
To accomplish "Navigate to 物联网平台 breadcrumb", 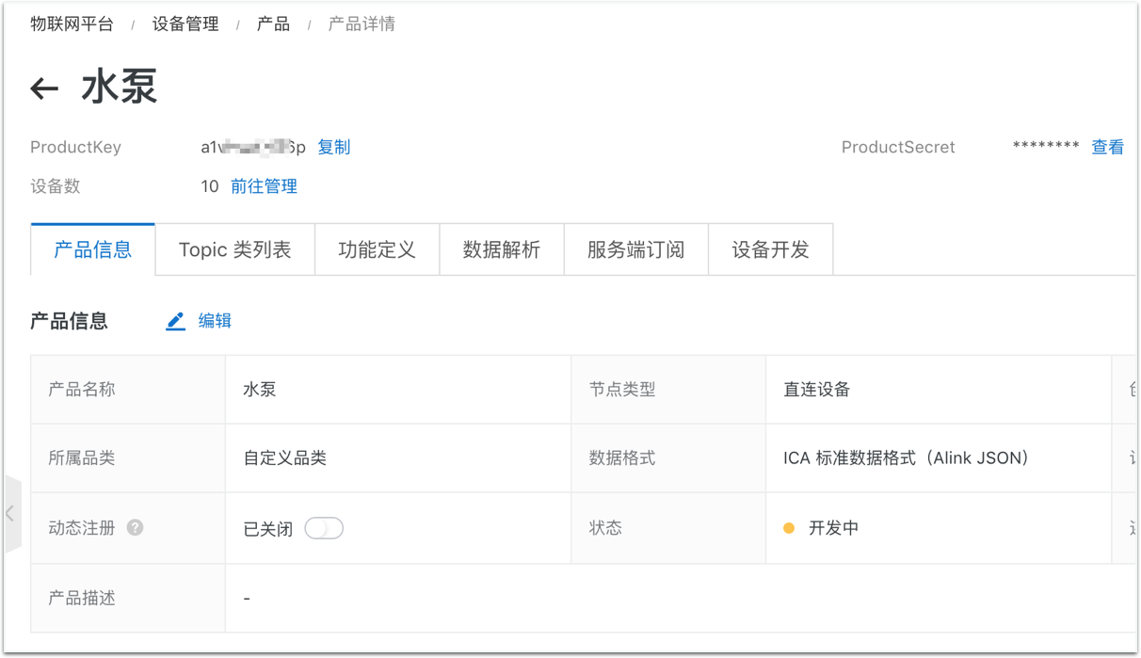I will click(72, 24).
